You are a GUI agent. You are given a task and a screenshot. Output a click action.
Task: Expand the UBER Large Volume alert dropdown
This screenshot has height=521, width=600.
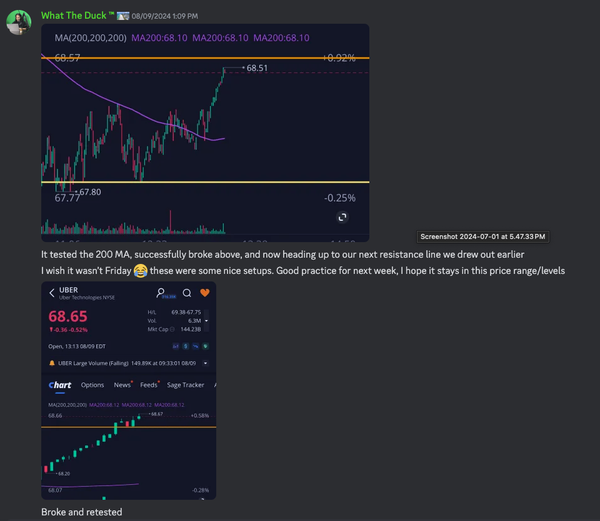click(206, 363)
